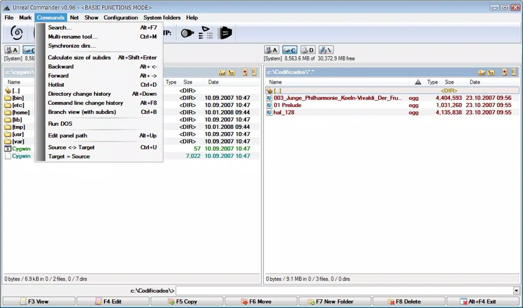Click the hal_128 ogg file icon
Viewport: 523px width, 308px height.
[x=269, y=112]
